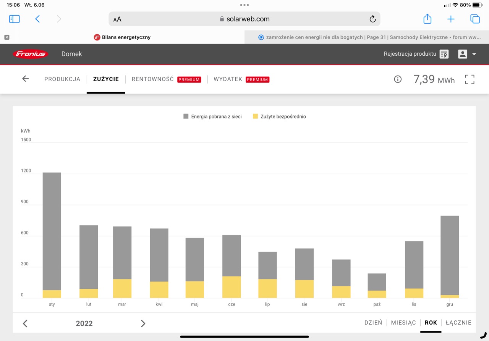
Task: Close the Bilans energetyczny tab
Action: pyautogui.click(x=7, y=37)
